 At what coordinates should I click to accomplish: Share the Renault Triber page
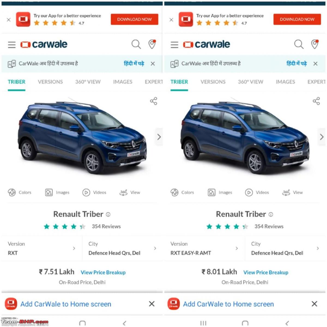click(153, 101)
